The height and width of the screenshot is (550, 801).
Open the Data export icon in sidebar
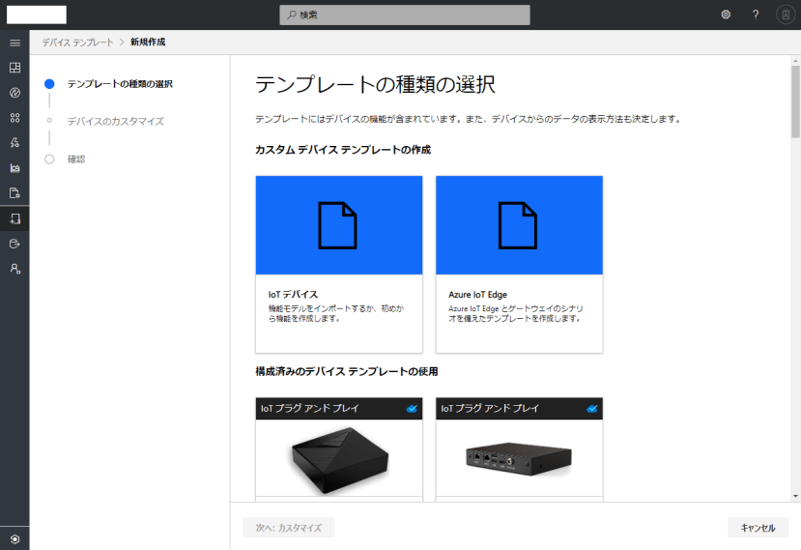coord(14,244)
